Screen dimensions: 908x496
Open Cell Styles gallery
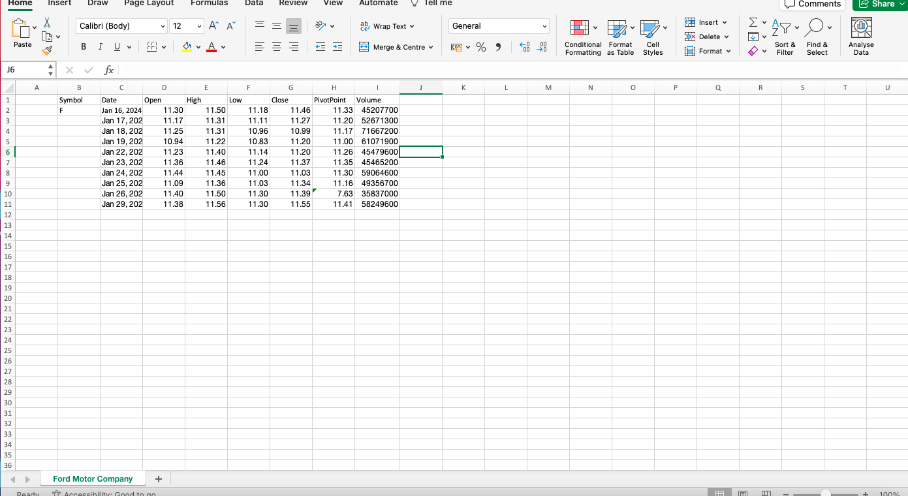652,37
